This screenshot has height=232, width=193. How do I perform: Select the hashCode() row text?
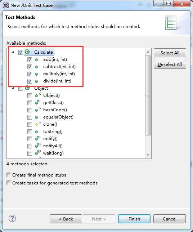click(x=55, y=110)
